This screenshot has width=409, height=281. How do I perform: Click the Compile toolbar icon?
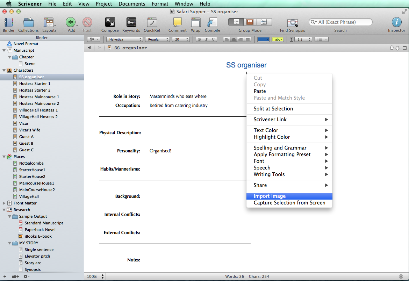click(212, 22)
